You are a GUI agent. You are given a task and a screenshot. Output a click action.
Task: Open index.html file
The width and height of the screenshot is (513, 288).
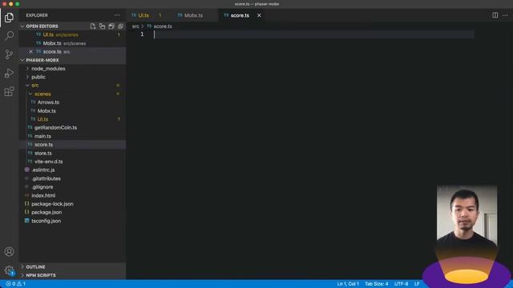[72, 195]
